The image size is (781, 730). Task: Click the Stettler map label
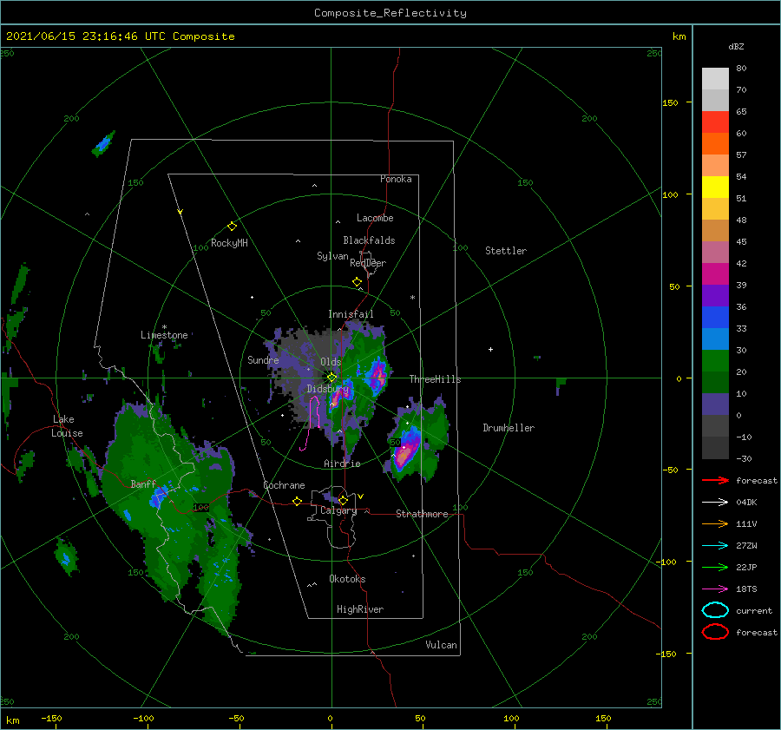pos(506,251)
